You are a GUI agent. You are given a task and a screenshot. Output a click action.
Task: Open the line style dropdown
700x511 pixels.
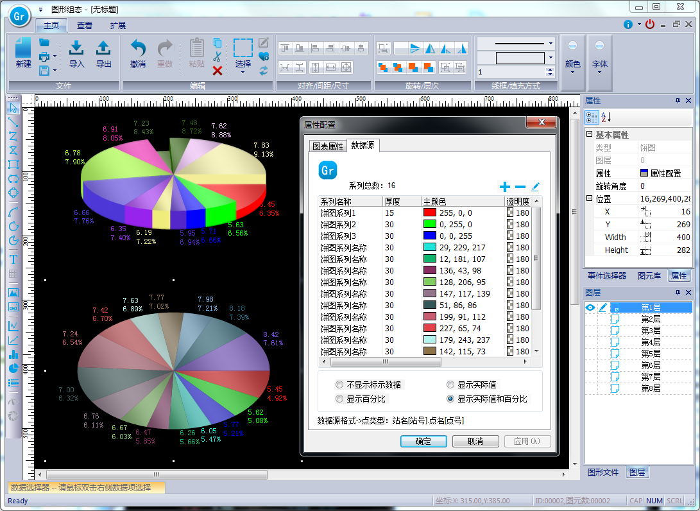pos(551,44)
